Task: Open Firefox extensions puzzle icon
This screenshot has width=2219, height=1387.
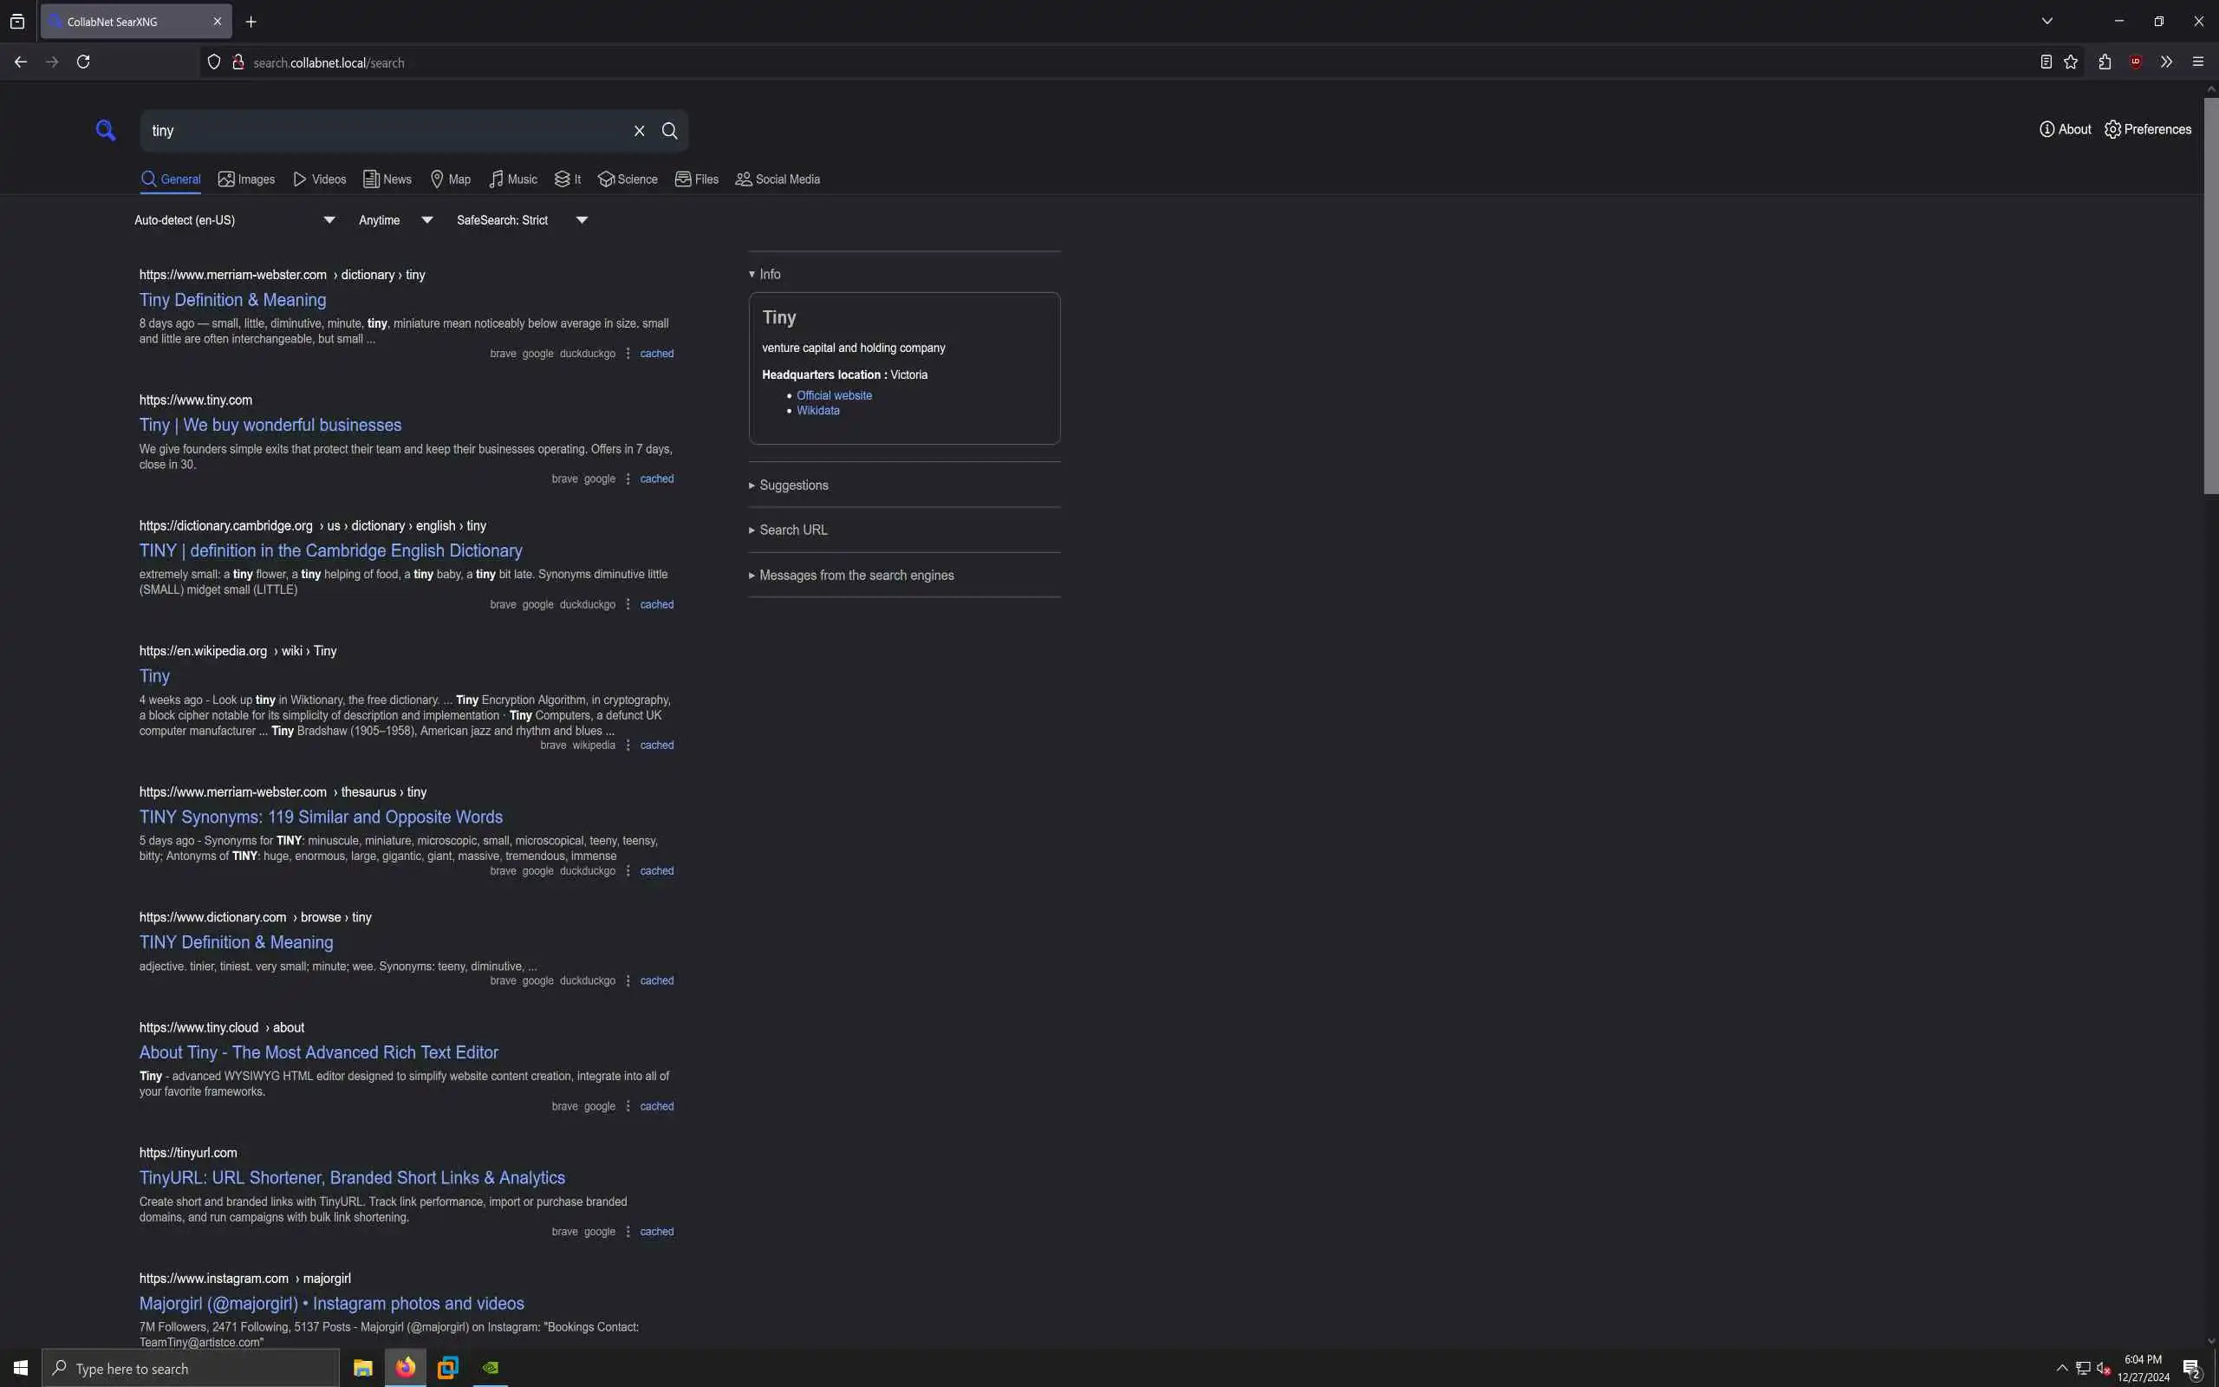Action: pos(2105,62)
